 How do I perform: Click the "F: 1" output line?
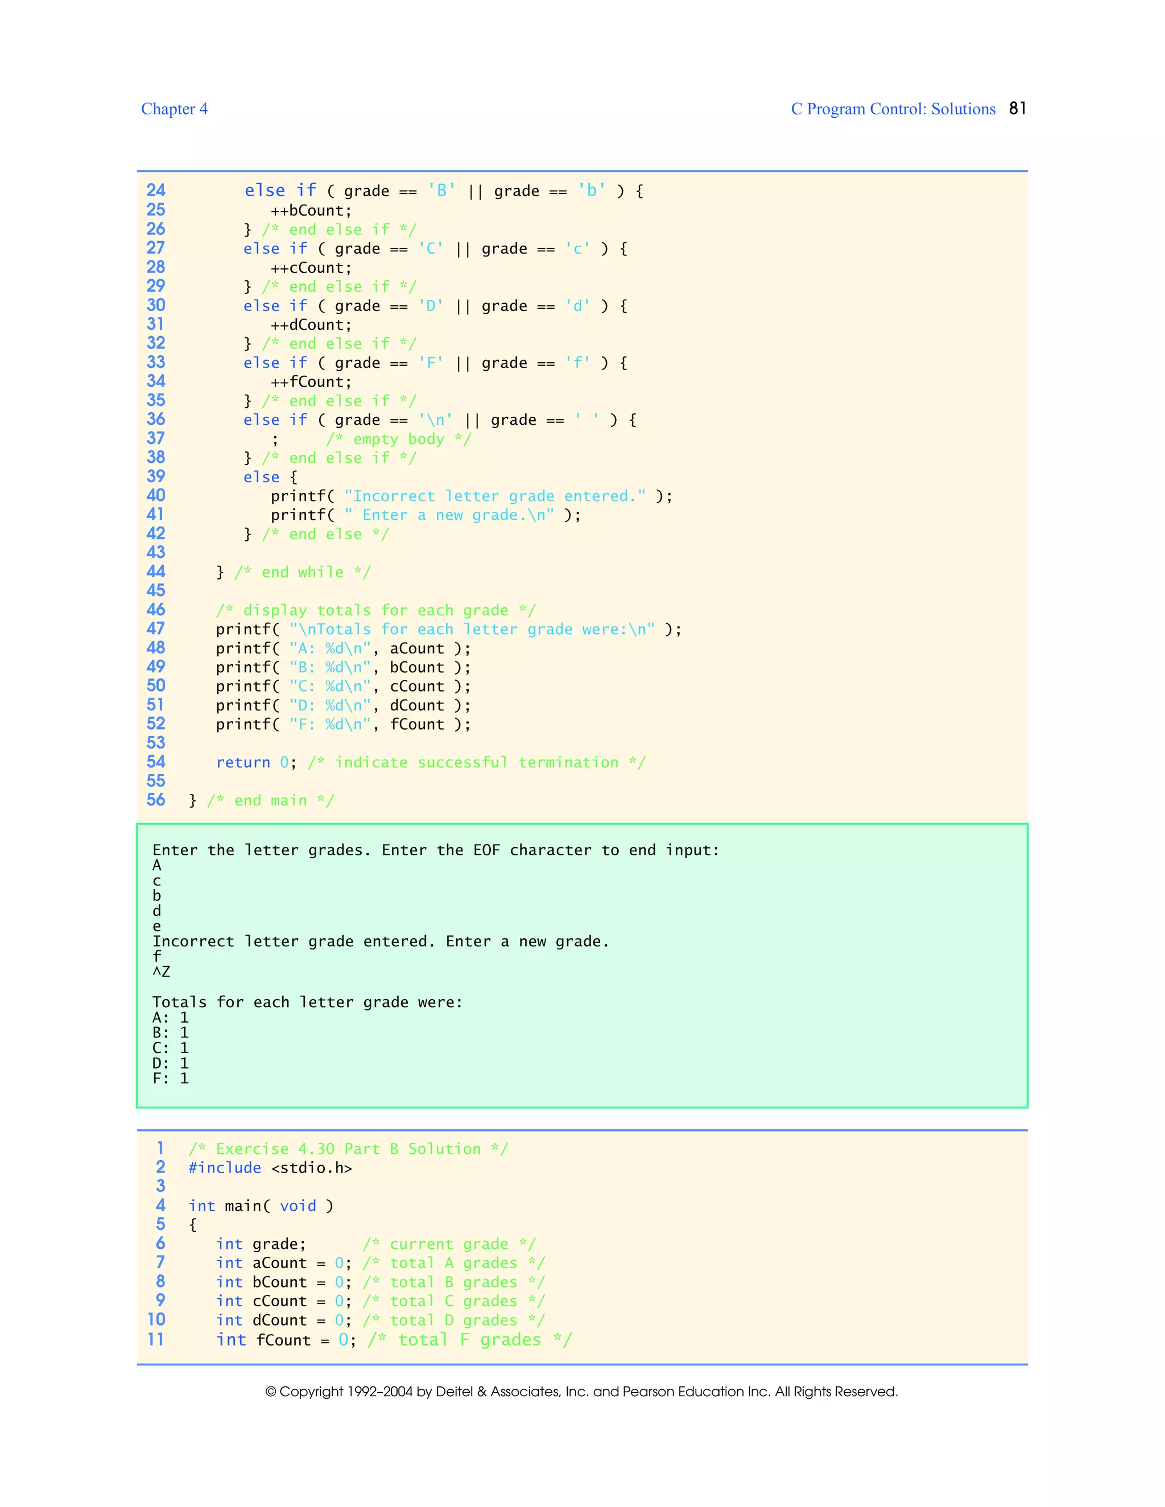171,1078
